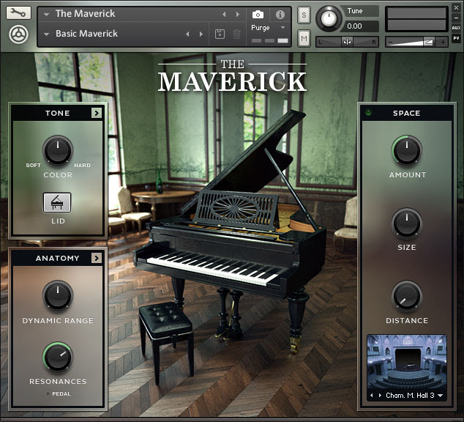The image size is (464, 422).
Task: Click the pan L/R slider
Action: (x=347, y=42)
